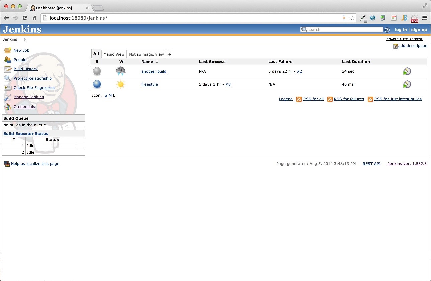Open the Chrome hamburger menu

[x=425, y=18]
